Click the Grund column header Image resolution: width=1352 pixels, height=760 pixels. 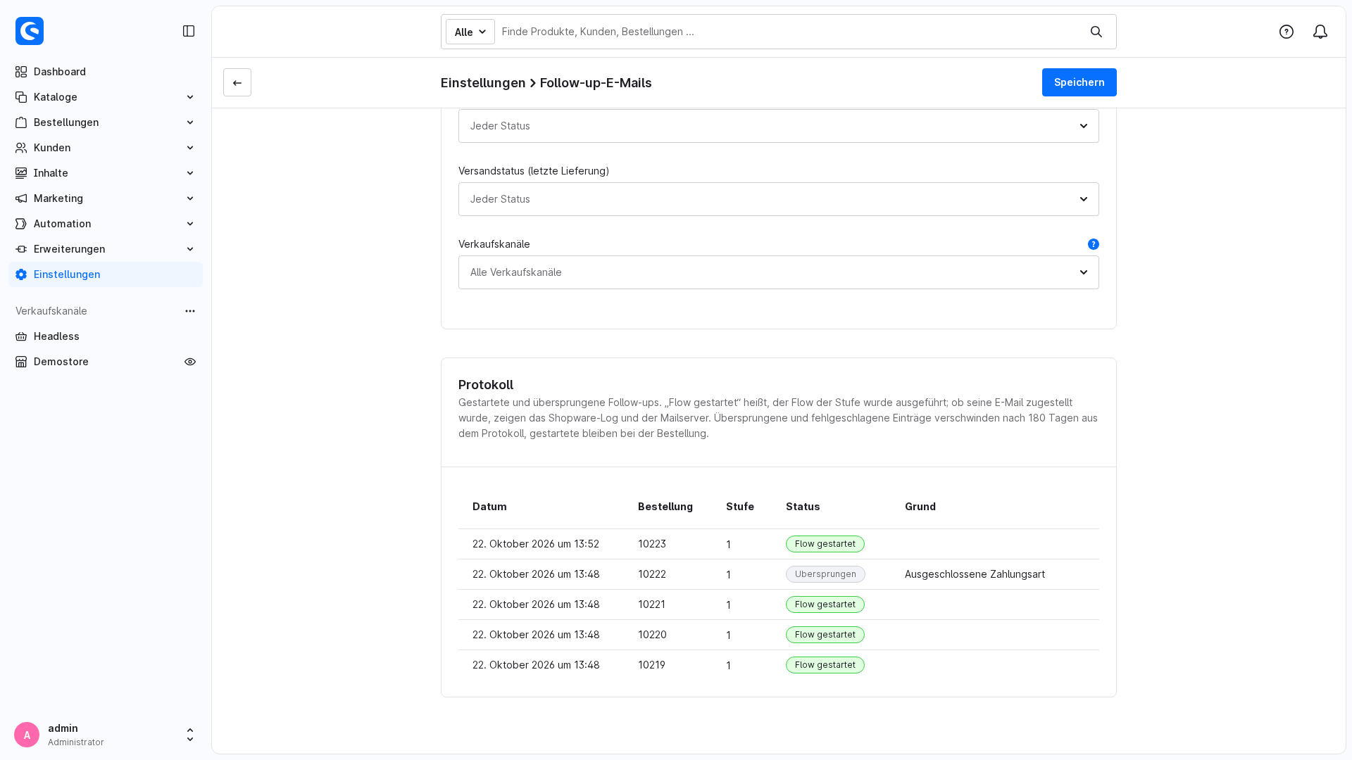coord(920,507)
